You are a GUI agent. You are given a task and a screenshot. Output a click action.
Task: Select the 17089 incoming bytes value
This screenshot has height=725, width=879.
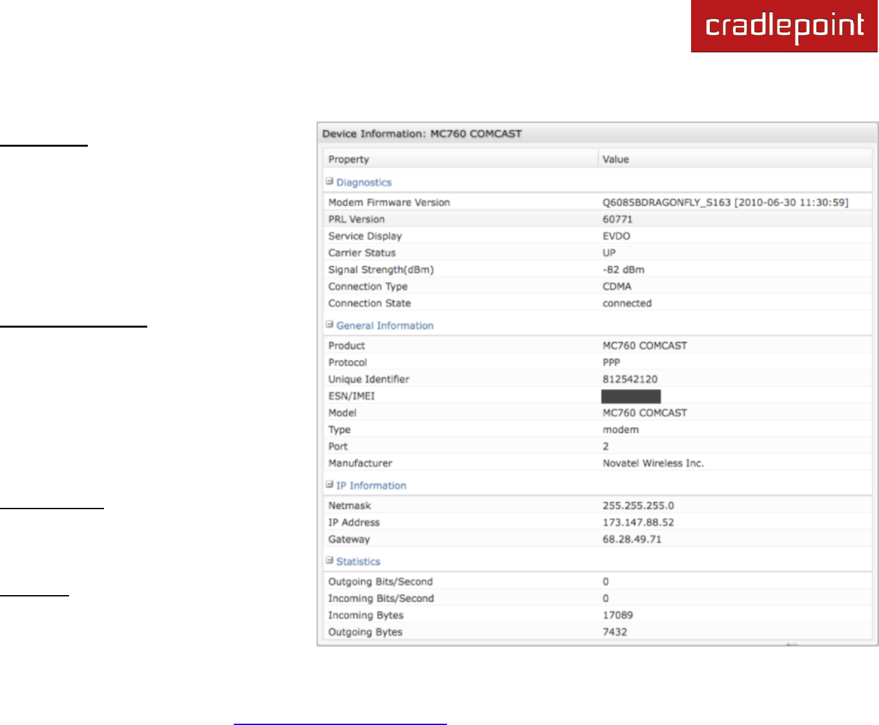pos(617,615)
